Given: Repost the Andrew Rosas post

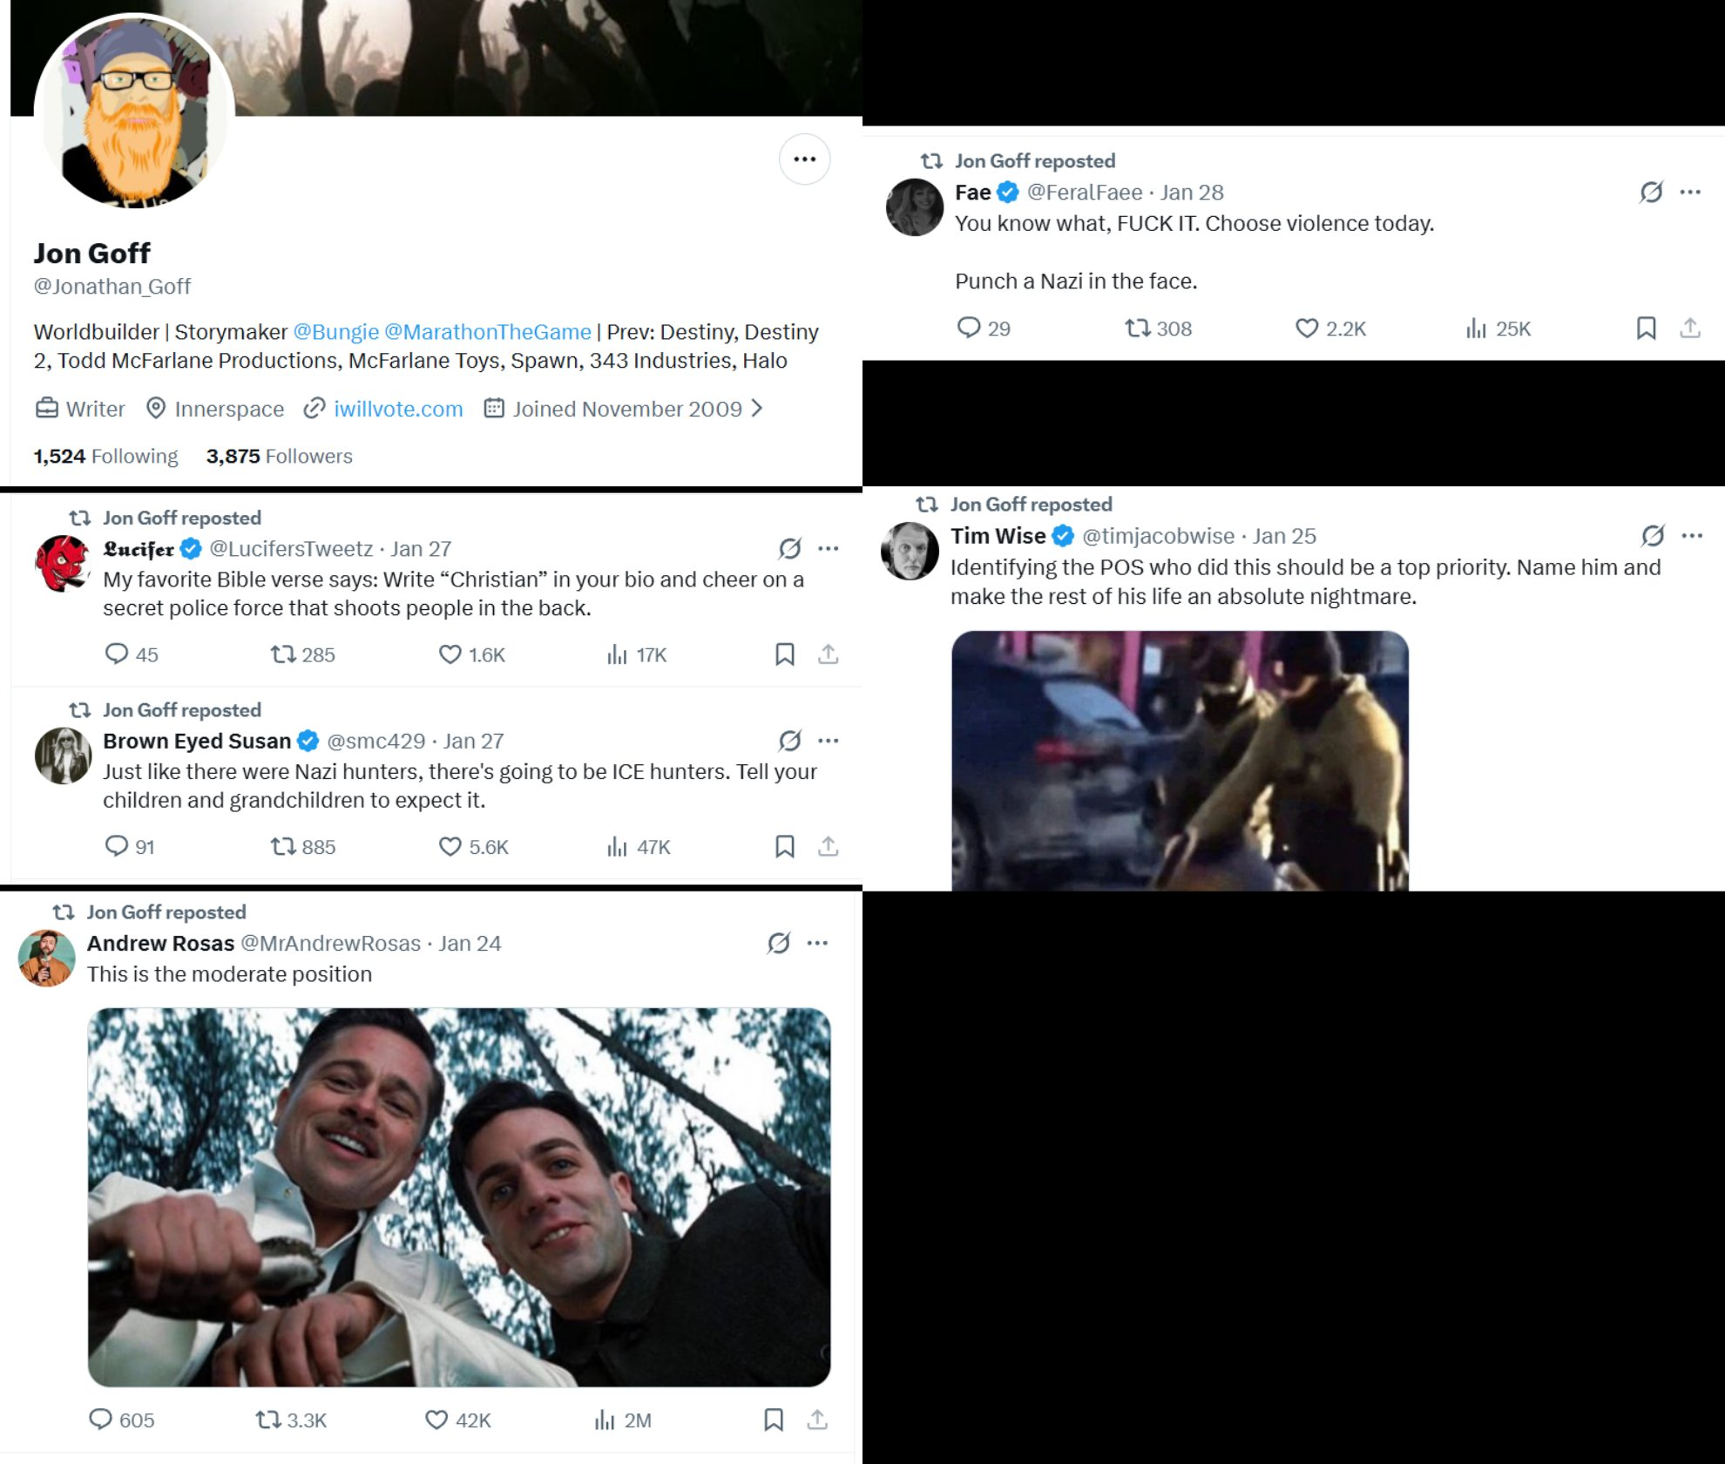Looking at the screenshot, I should pos(267,1420).
